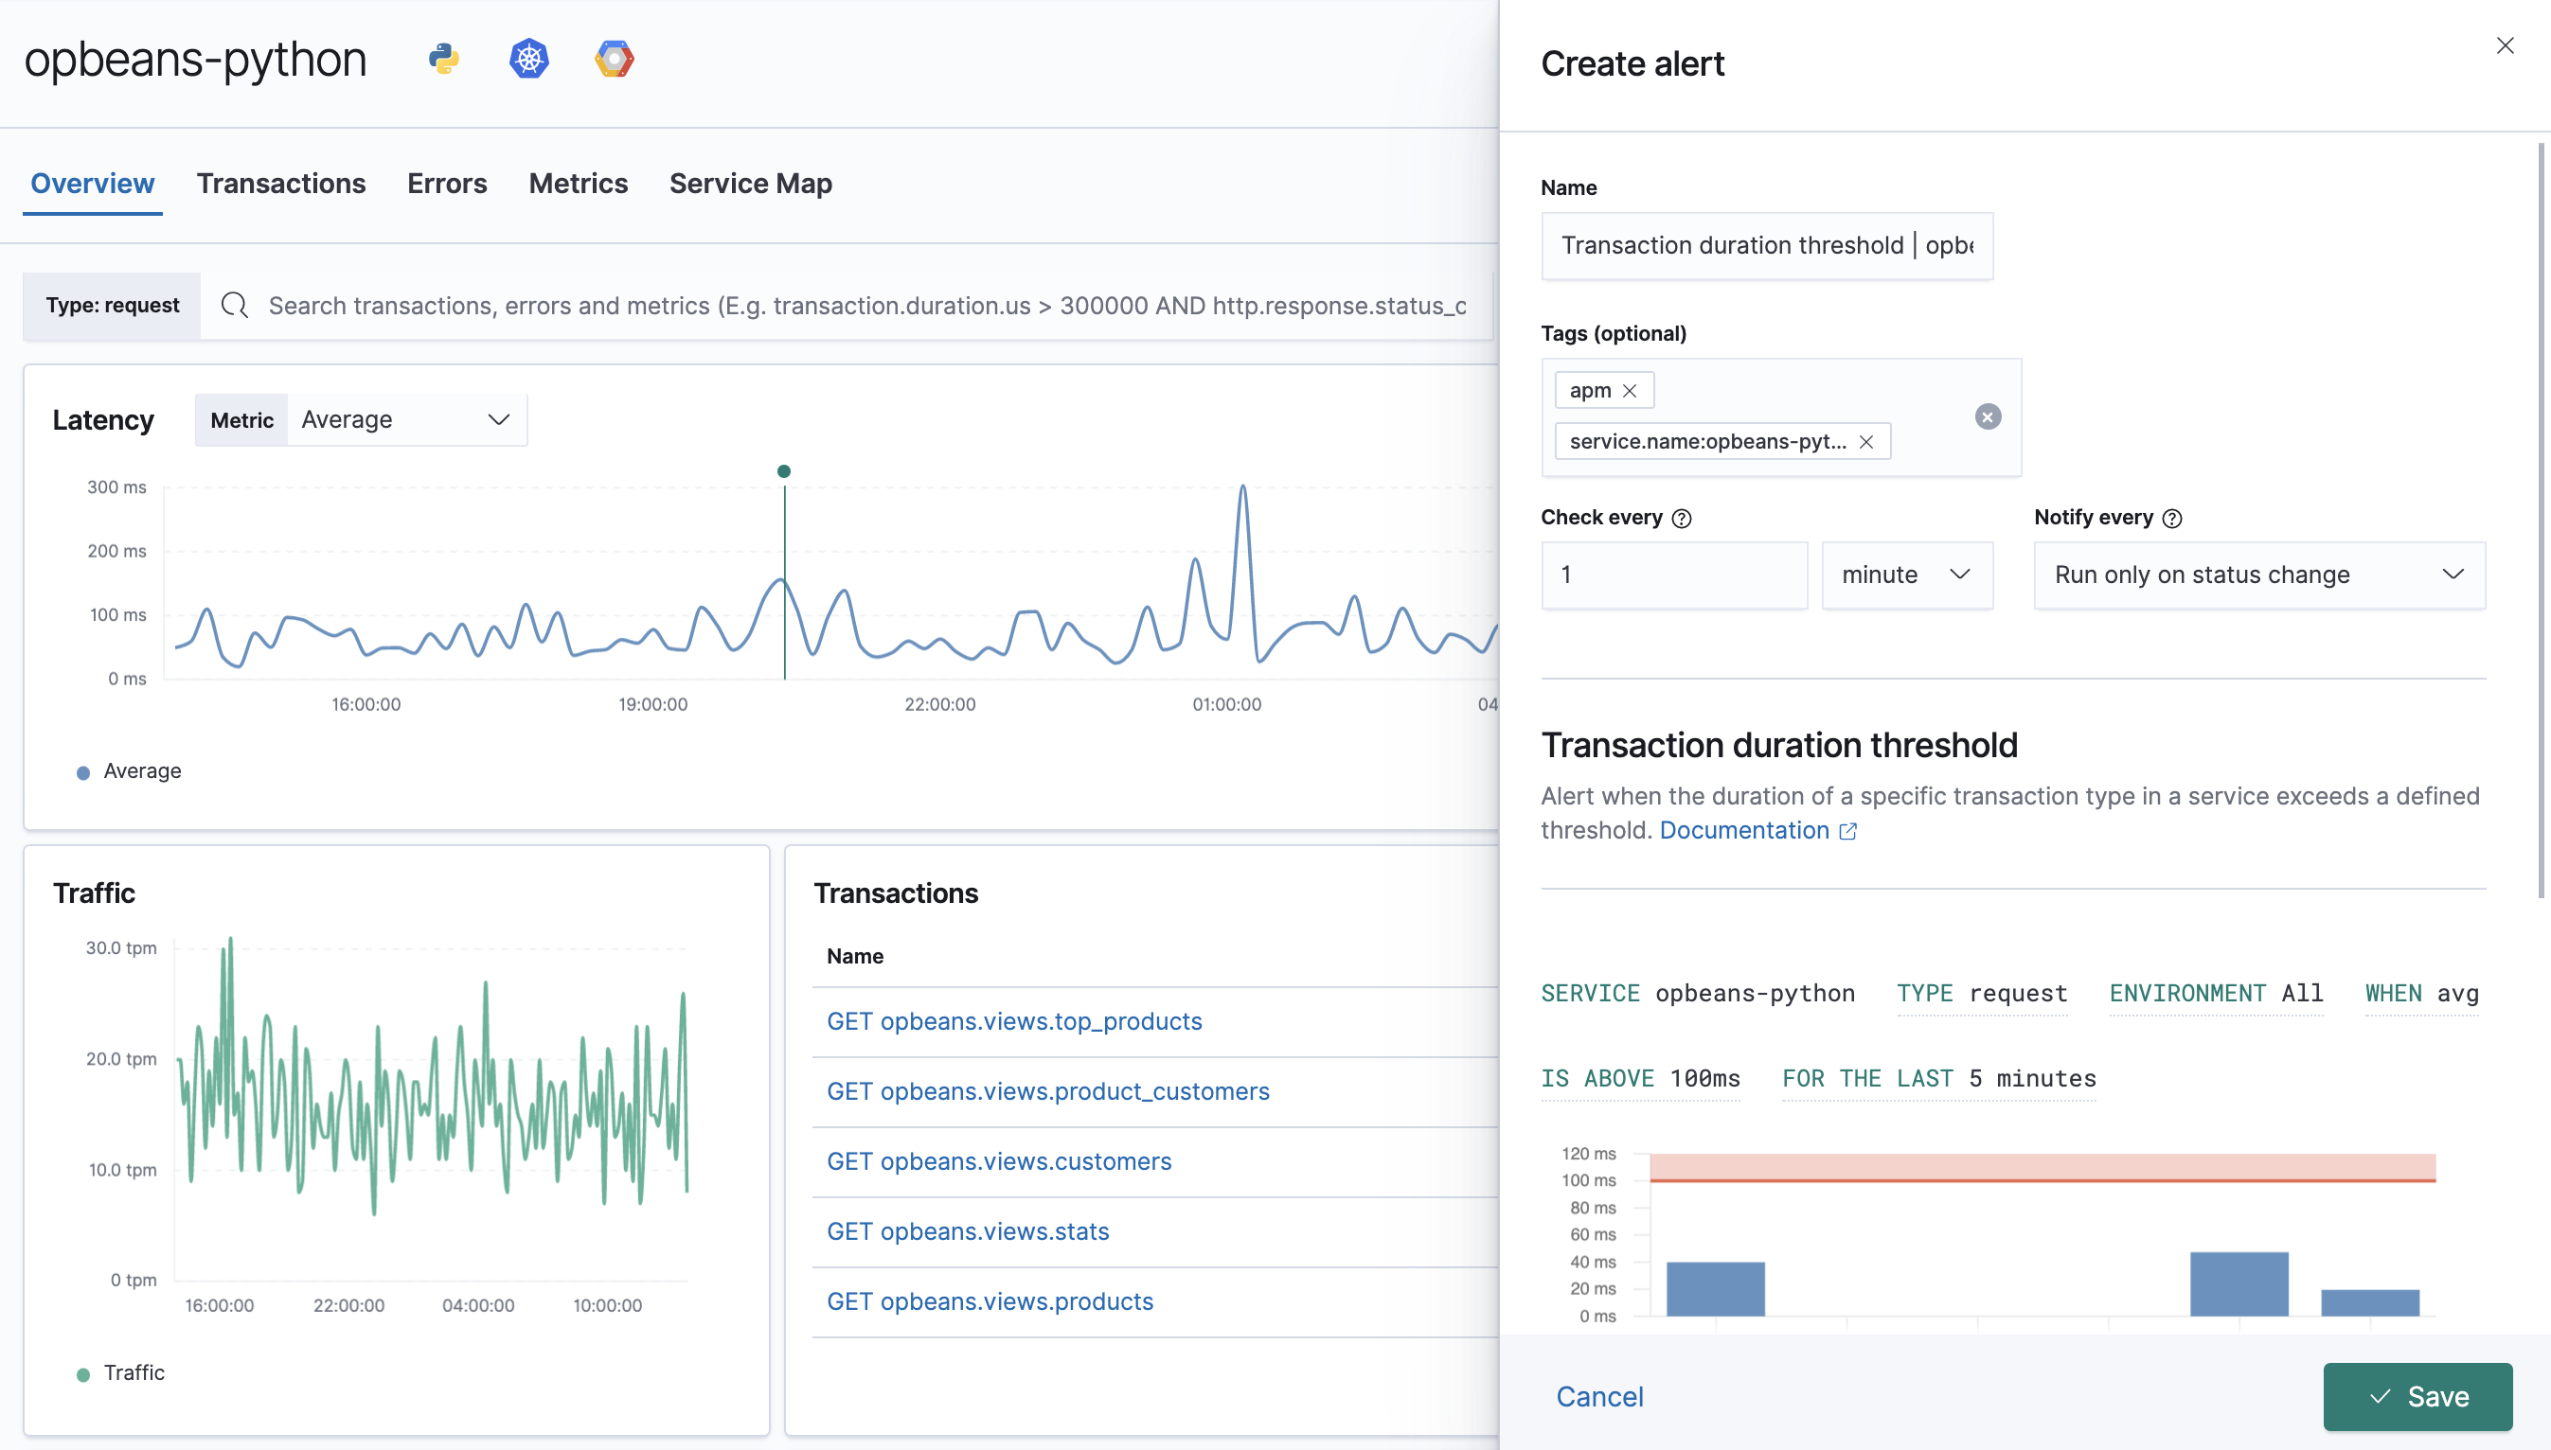Clear all tags with the circular x
Viewport: 2551px width, 1450px height.
click(x=1989, y=416)
